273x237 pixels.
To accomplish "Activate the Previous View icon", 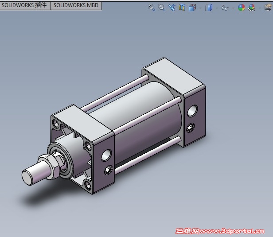I will click(x=172, y=8).
